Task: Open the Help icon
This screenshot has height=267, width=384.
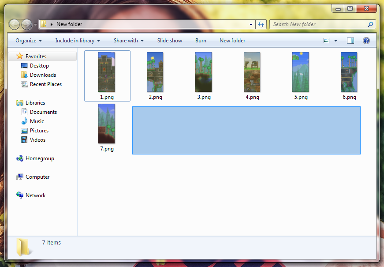Action: pos(366,41)
